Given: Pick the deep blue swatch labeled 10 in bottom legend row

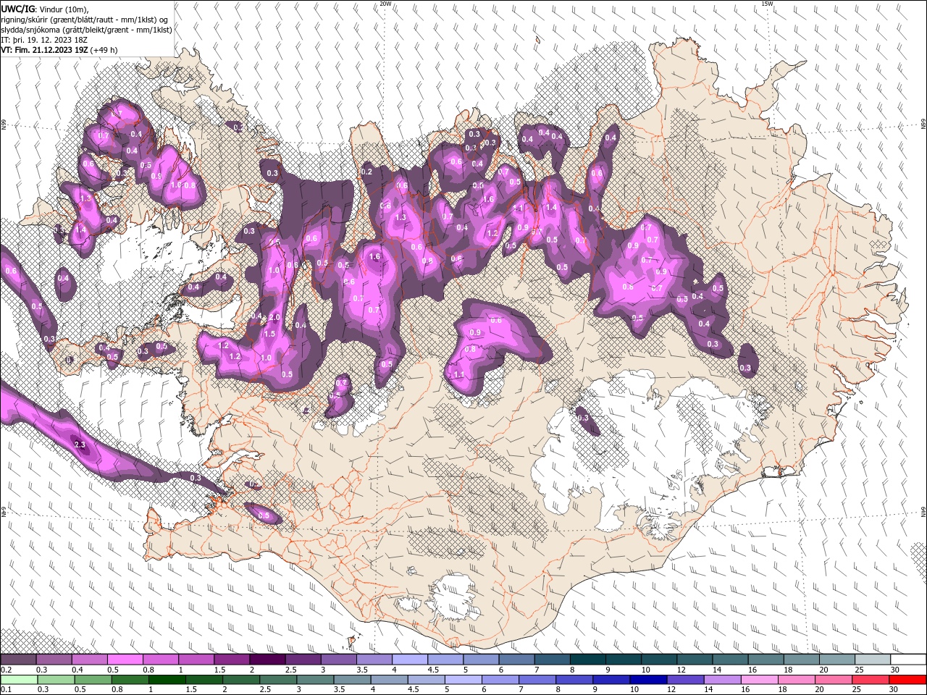Looking at the screenshot, I should (648, 680).
